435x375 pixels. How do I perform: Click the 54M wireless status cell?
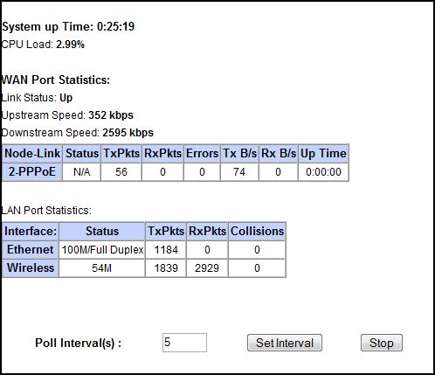[x=102, y=268]
